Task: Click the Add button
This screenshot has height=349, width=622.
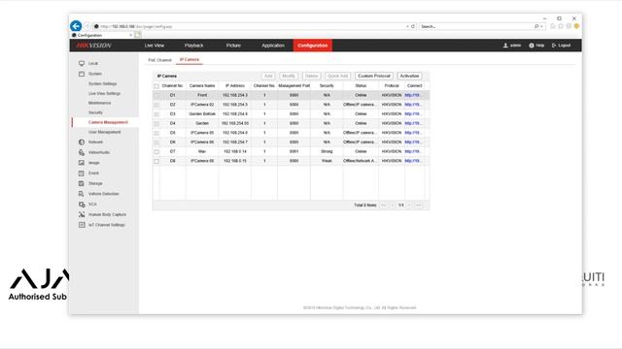Action: pyautogui.click(x=268, y=76)
